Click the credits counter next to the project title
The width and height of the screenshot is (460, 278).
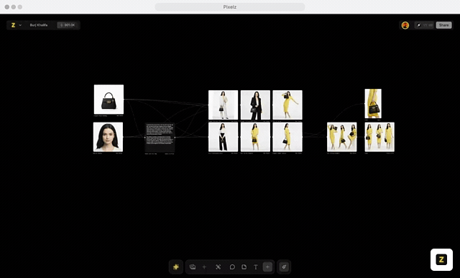(x=68, y=25)
